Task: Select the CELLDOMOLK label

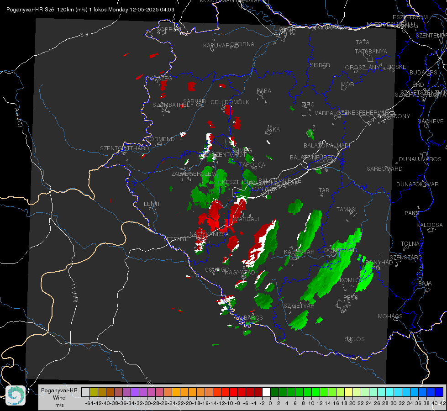Action: [x=230, y=102]
